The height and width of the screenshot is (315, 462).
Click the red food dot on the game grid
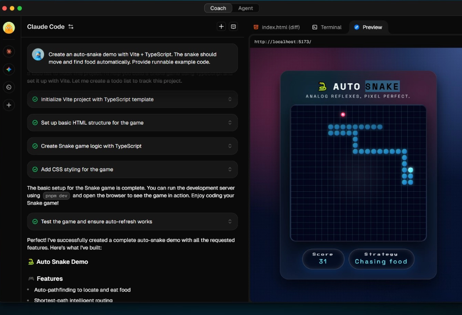click(x=343, y=114)
